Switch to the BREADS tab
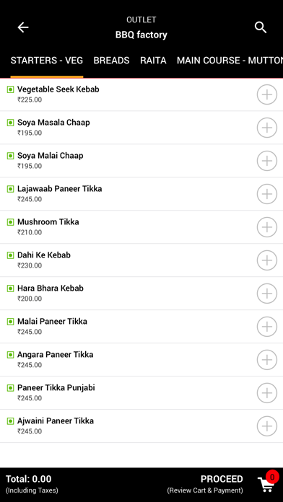 (x=111, y=61)
